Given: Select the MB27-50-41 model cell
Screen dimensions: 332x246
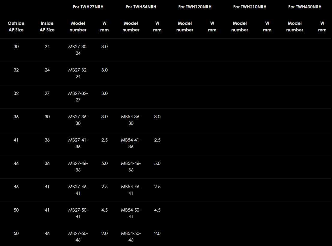Looking at the screenshot, I should [x=78, y=213].
